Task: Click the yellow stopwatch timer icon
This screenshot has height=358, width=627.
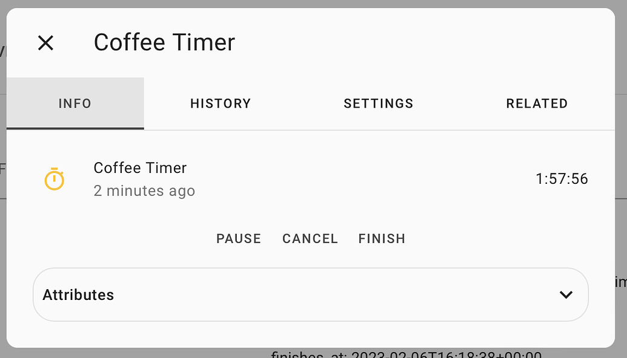Action: tap(55, 179)
